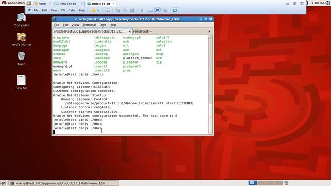Screen dimensions: 331x186
Task: Open VMware Edit menu
Action: [x=44, y=10]
